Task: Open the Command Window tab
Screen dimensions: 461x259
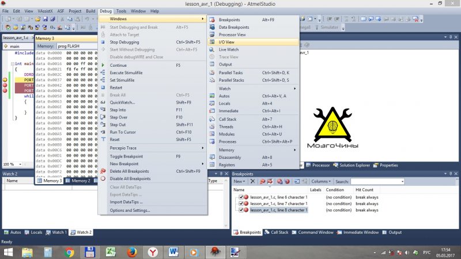Action: click(313, 233)
